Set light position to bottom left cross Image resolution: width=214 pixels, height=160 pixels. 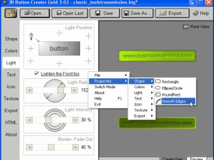click(31, 61)
